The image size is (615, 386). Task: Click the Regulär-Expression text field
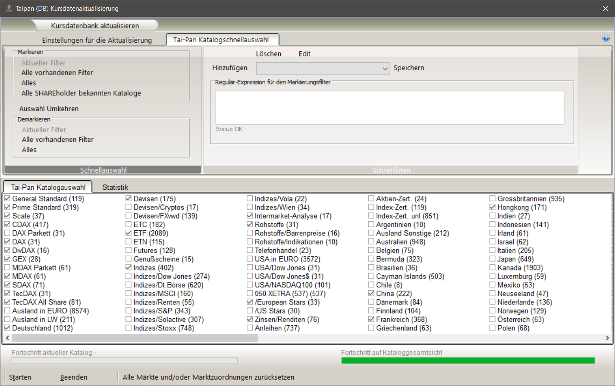pos(389,107)
